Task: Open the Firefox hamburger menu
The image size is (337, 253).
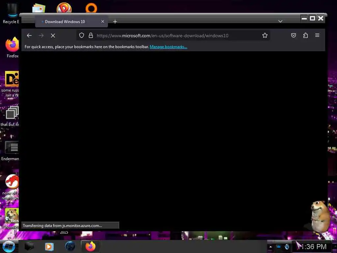Action: [x=317, y=35]
